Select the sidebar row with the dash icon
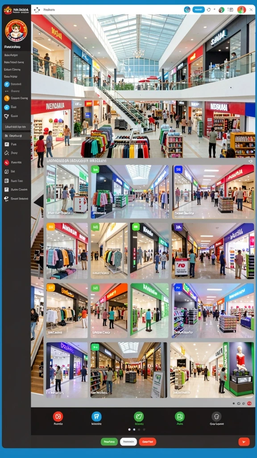The width and height of the screenshot is (257, 458). pos(16,91)
